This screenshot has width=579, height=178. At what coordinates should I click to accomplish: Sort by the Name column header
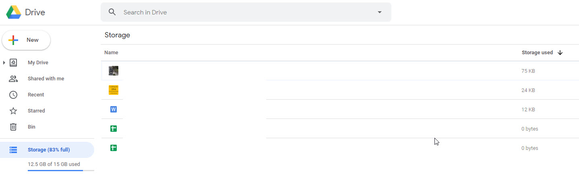[x=111, y=53]
